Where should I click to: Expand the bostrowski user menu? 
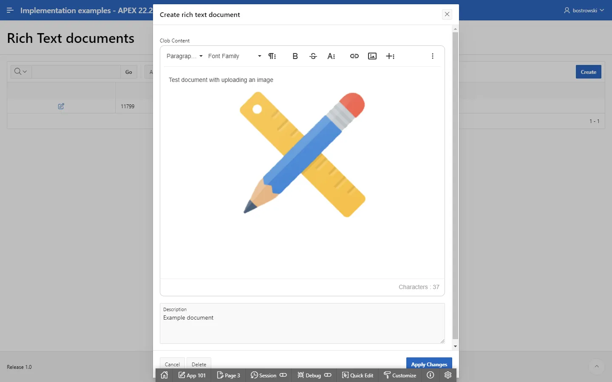(584, 10)
